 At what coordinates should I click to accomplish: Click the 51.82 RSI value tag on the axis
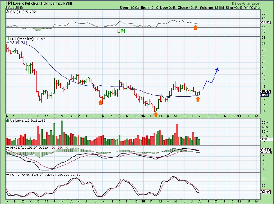[x=266, y=23]
